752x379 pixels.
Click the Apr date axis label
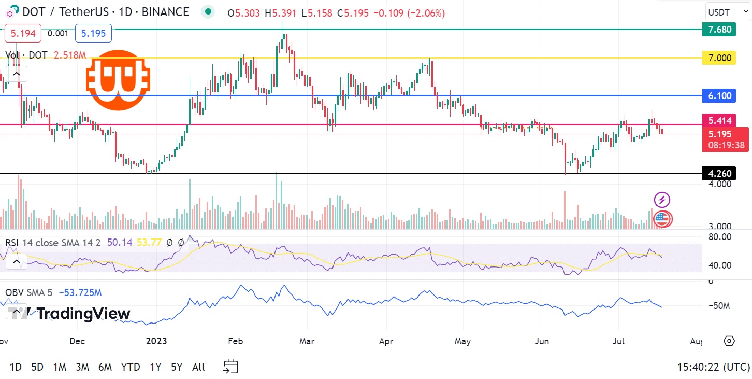point(386,341)
